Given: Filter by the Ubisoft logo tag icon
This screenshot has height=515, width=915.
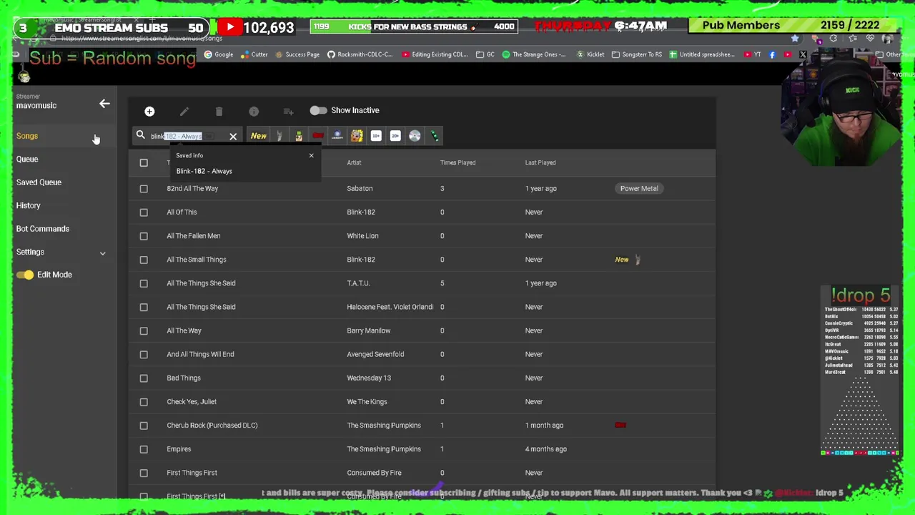Looking at the screenshot, I should [337, 136].
